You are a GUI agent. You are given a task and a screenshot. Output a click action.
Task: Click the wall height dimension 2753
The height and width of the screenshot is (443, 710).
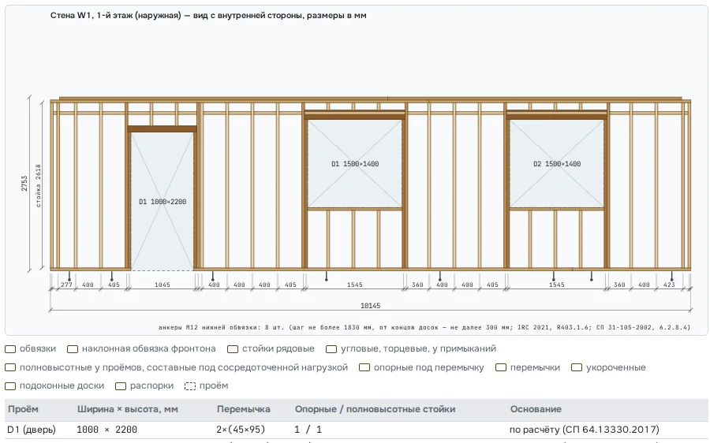[24, 183]
